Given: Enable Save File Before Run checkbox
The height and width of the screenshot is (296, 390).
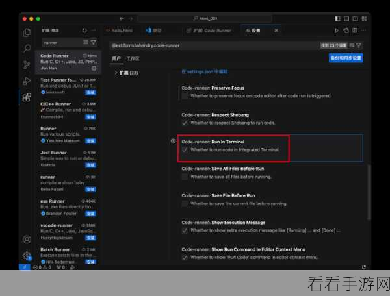Looking at the screenshot, I should [x=185, y=204].
